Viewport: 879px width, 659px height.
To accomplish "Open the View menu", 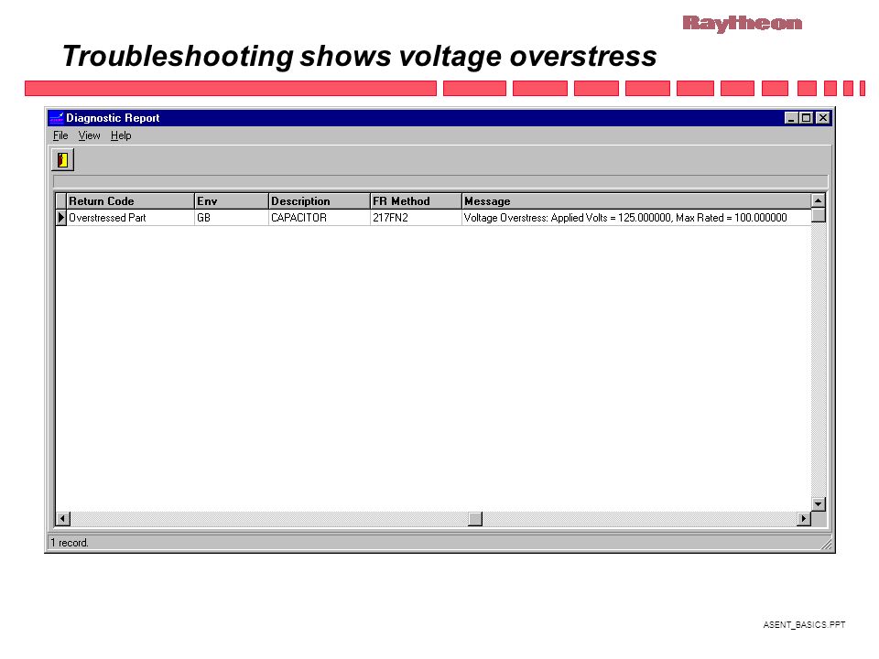I will click(89, 135).
